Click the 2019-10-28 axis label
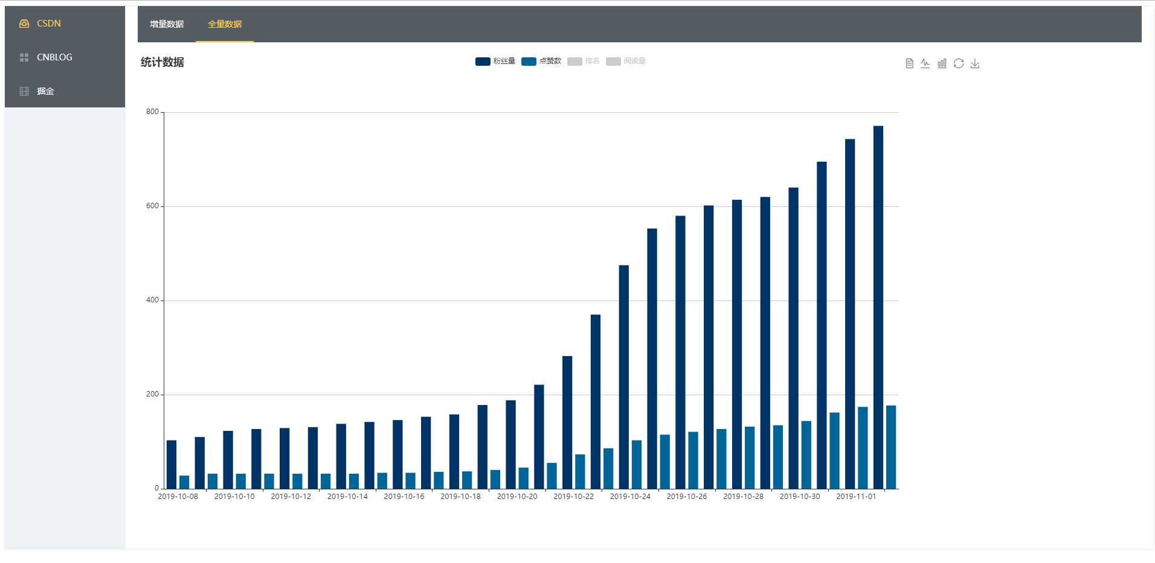Image resolution: width=1155 pixels, height=563 pixels. point(743,497)
